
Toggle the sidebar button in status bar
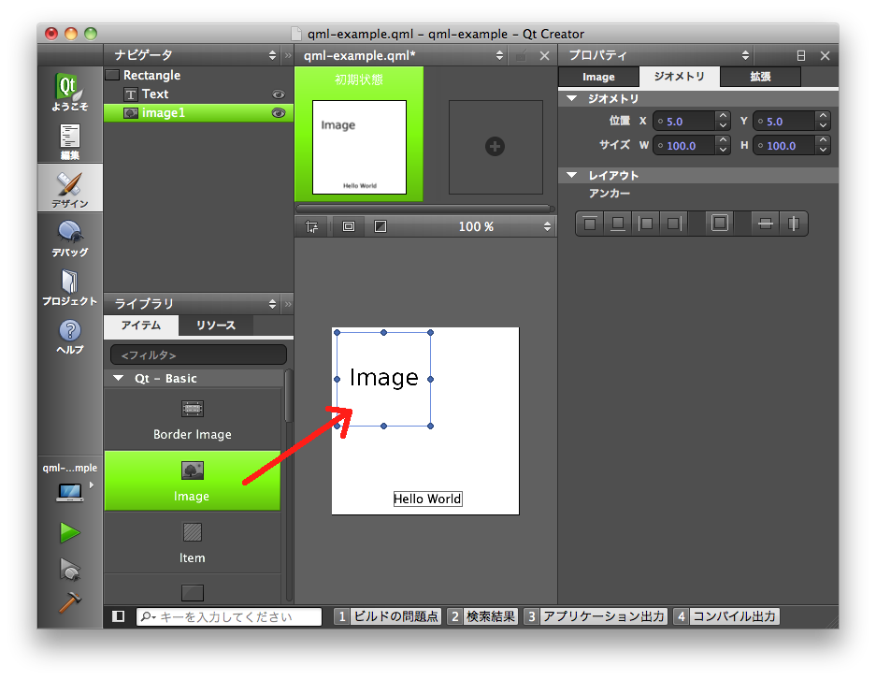click(119, 616)
